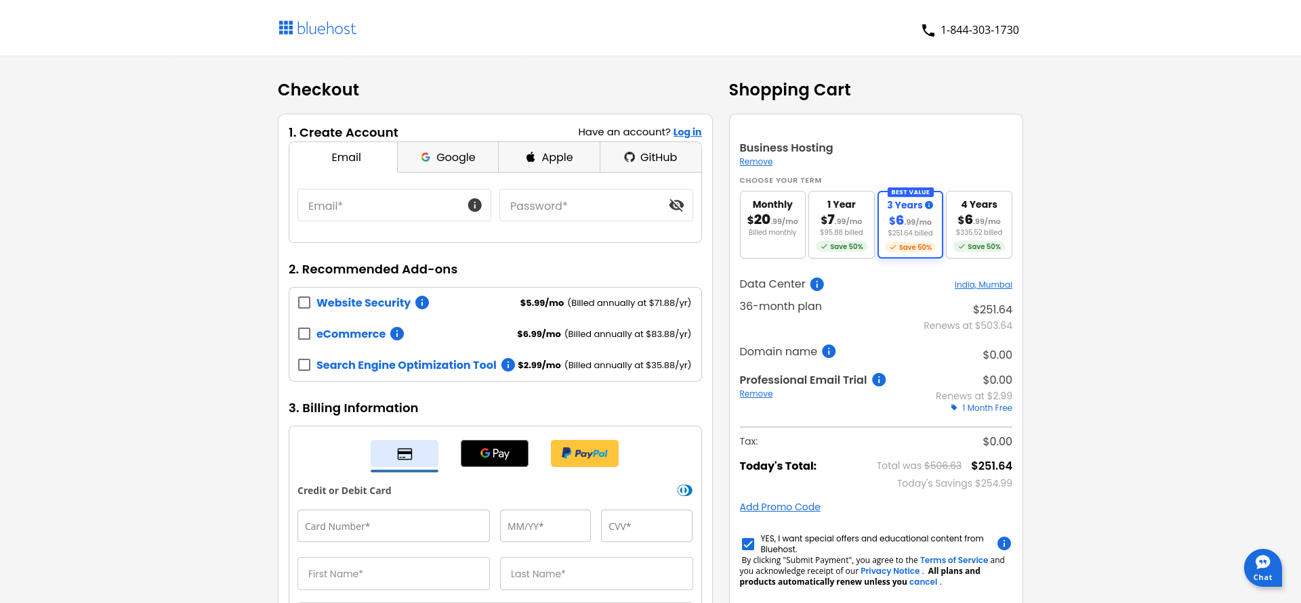This screenshot has height=603, width=1301.
Task: Click the CVV* field
Action: [x=646, y=526]
